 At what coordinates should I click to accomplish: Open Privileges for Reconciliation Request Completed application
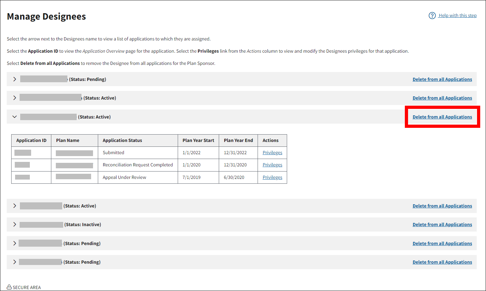click(272, 165)
